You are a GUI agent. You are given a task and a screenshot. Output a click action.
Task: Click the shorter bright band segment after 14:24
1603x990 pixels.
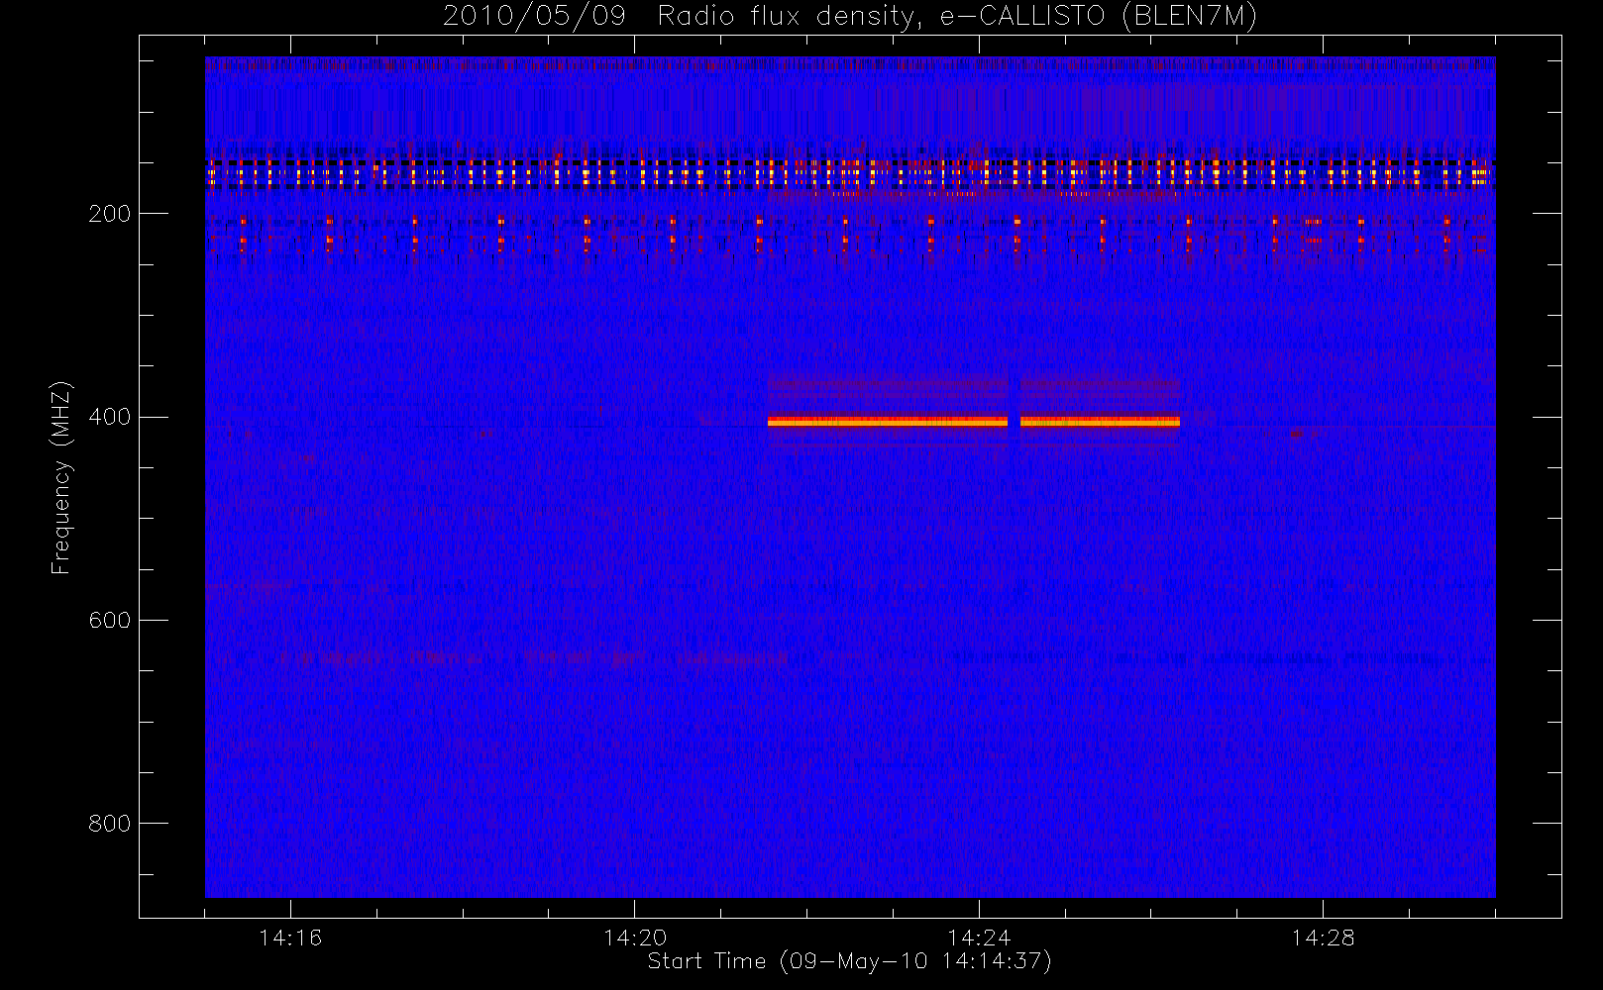tap(1100, 422)
